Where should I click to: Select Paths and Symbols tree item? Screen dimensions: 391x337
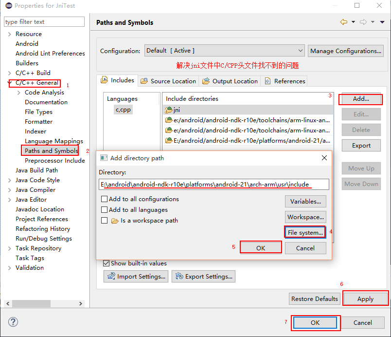[52, 151]
